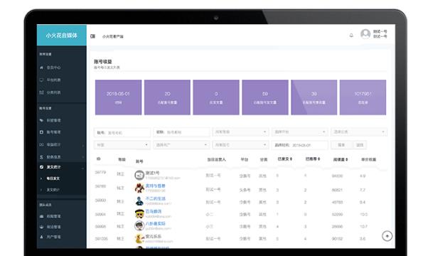This screenshot has width=423, height=256.
Task: Click the stat card showing 20
Action: [x=167, y=97]
